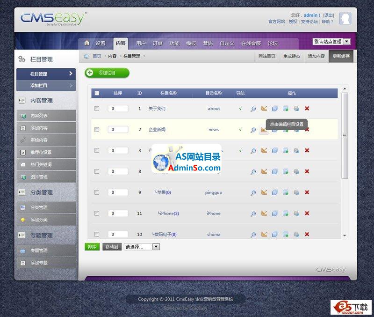Click the red delete X in the pingguo row
This screenshot has width=374, height=317.
307,192
